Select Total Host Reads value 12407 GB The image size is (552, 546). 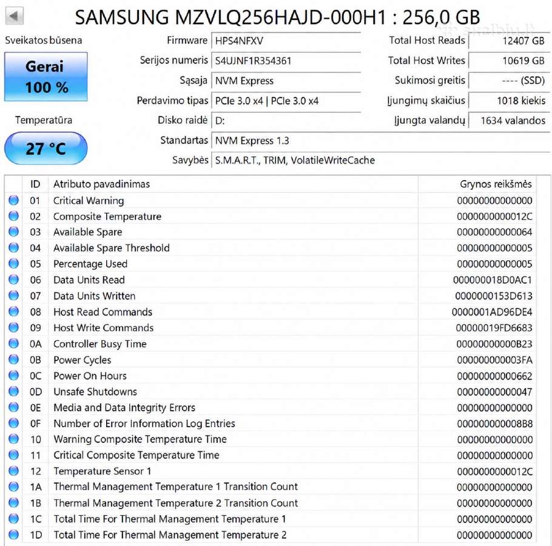point(509,41)
